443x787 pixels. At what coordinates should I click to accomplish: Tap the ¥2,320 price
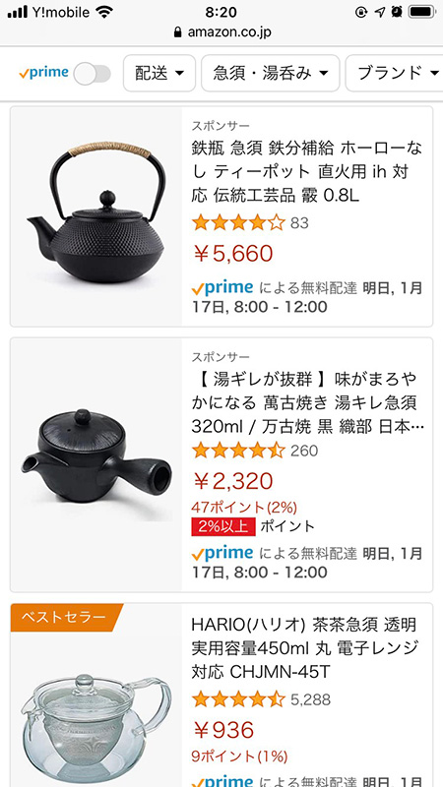(233, 481)
